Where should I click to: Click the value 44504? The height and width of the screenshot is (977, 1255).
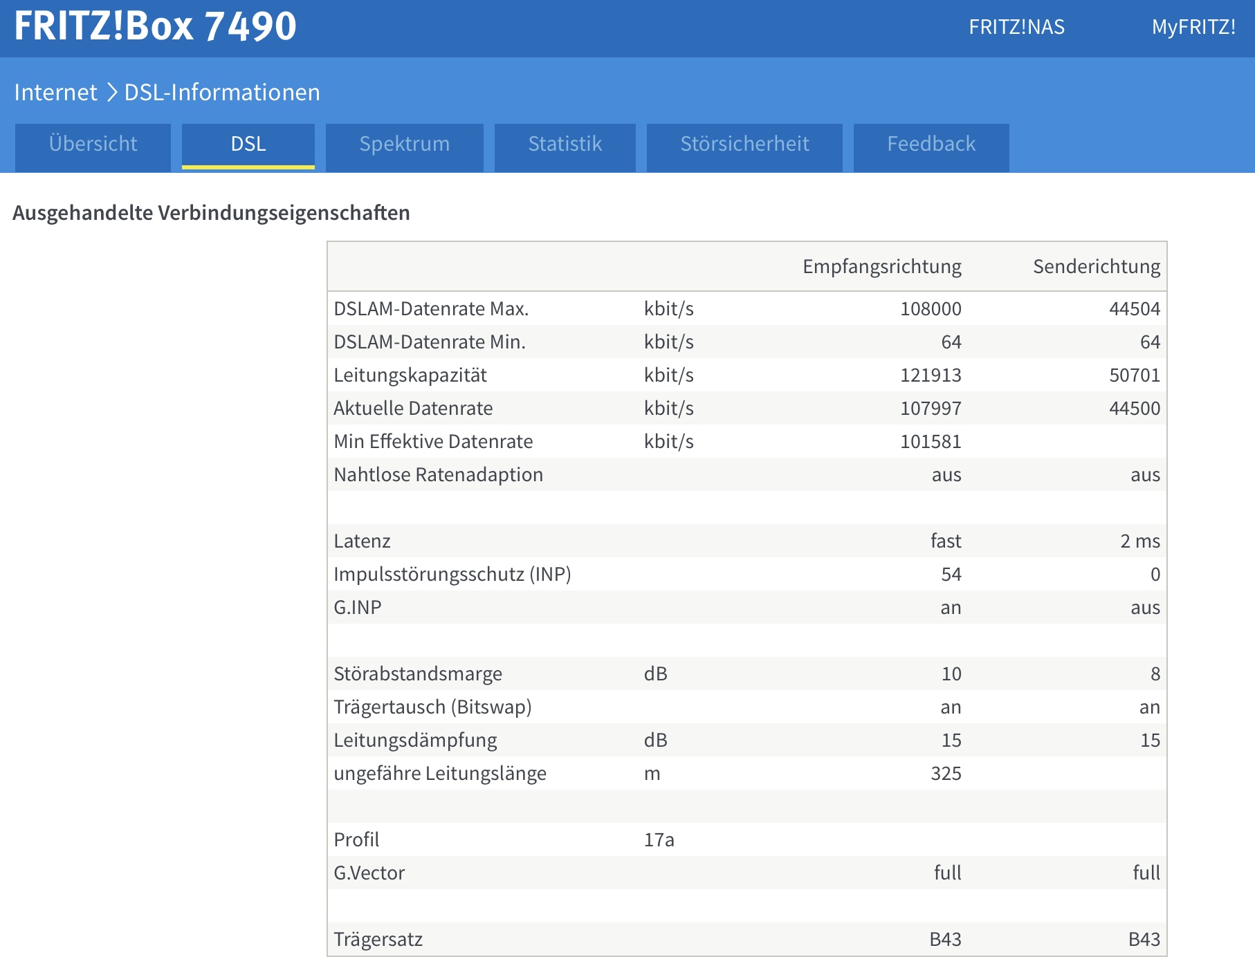tap(1135, 308)
